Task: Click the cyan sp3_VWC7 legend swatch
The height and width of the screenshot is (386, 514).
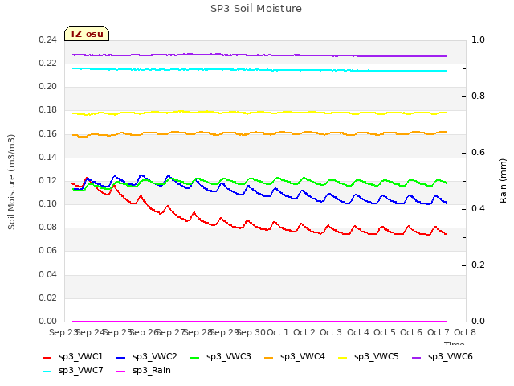Action: pyautogui.click(x=47, y=372)
